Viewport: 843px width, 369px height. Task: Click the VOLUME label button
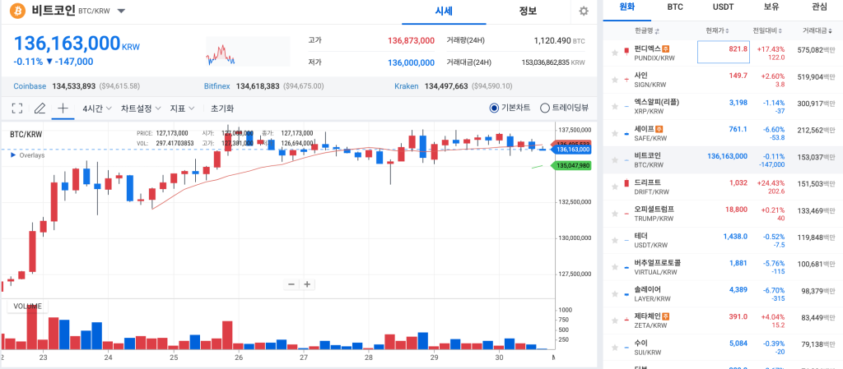(x=27, y=307)
